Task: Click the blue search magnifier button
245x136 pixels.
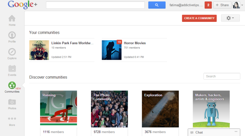Action: tap(157, 5)
